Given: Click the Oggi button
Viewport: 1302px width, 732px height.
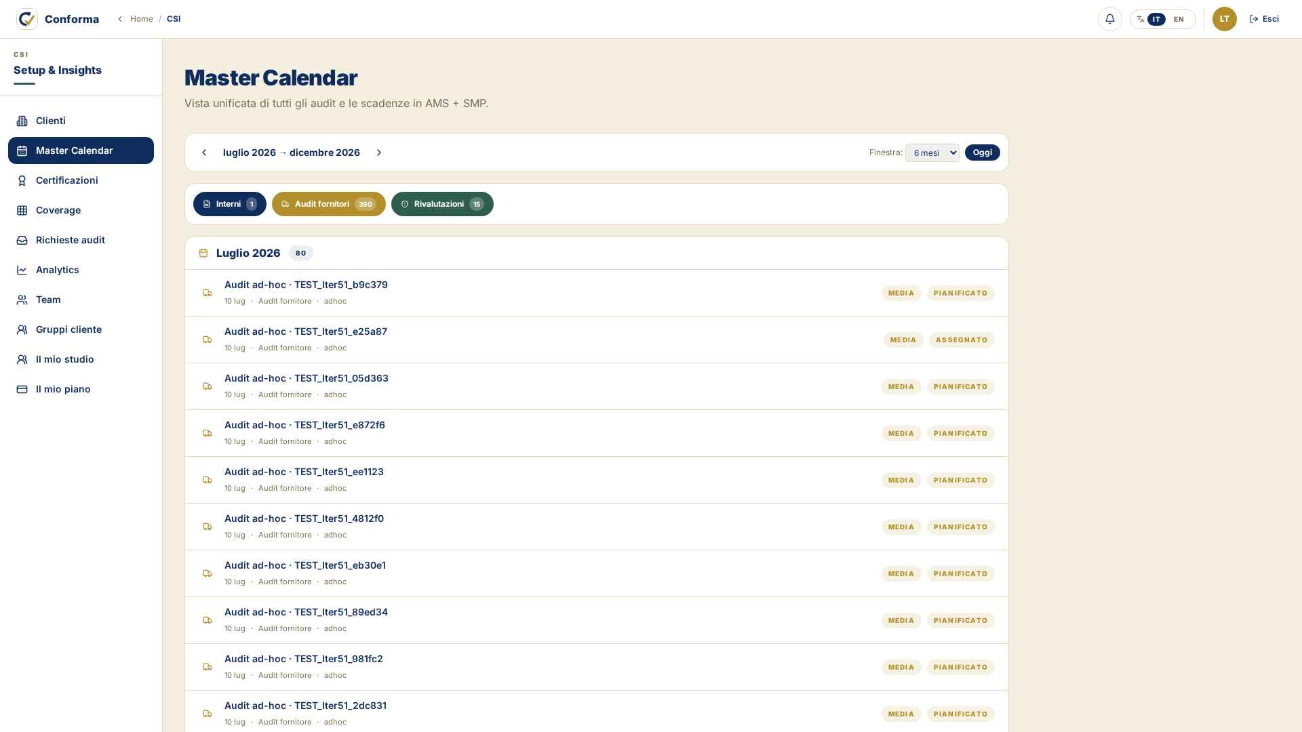Looking at the screenshot, I should point(983,152).
